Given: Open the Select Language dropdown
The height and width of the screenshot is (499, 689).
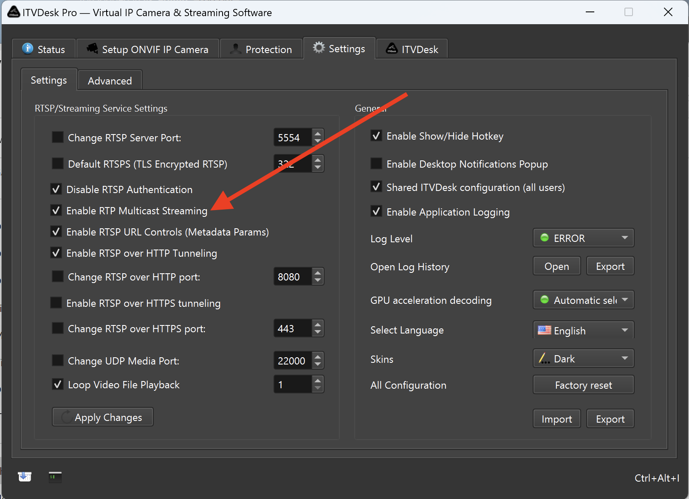Looking at the screenshot, I should coord(583,331).
